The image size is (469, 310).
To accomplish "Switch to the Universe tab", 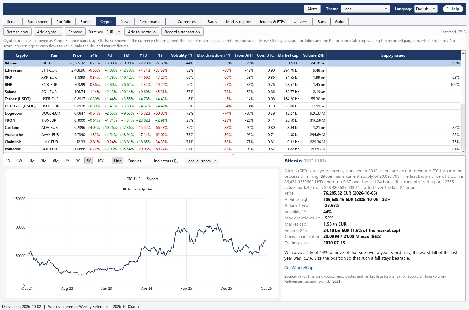I will click(x=301, y=21).
